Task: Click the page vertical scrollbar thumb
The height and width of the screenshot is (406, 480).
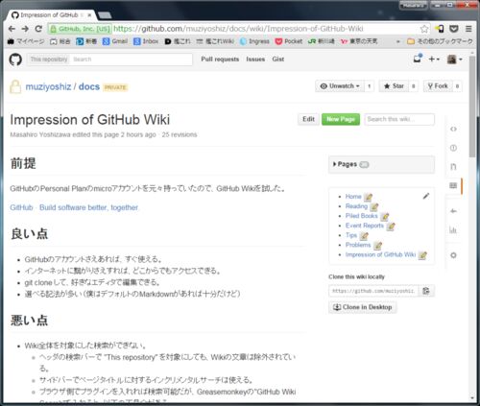Action: (472, 107)
